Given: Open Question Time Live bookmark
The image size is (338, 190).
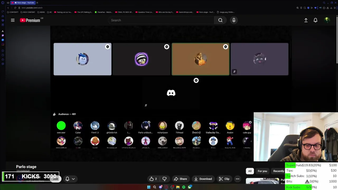Looking at the screenshot, I should (x=144, y=12).
